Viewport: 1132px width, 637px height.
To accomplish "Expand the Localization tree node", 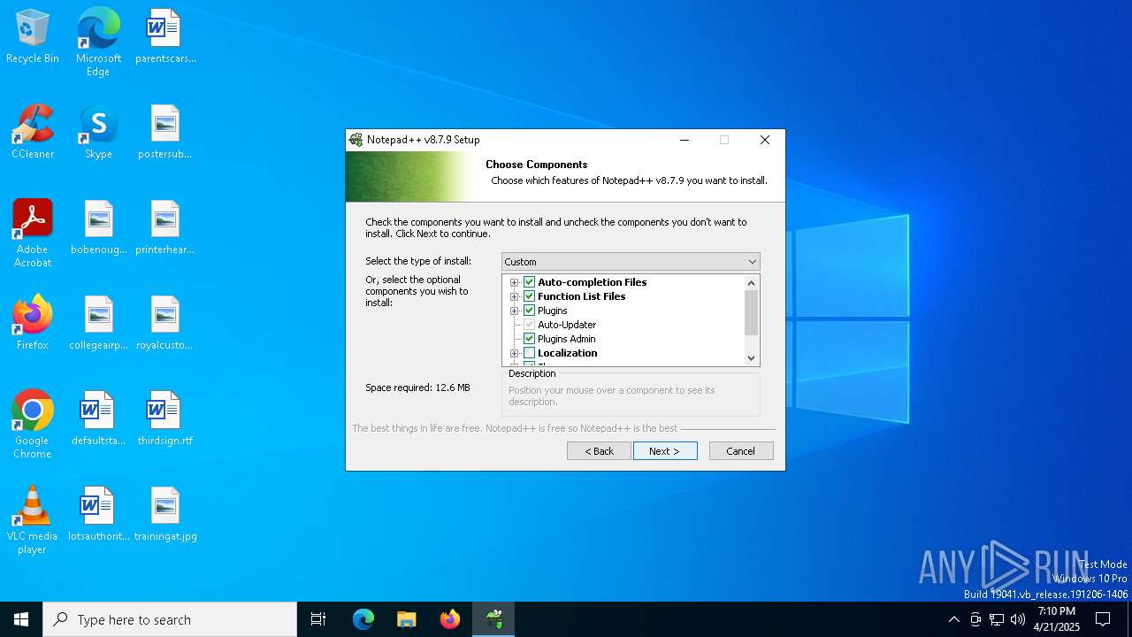I will [x=514, y=353].
